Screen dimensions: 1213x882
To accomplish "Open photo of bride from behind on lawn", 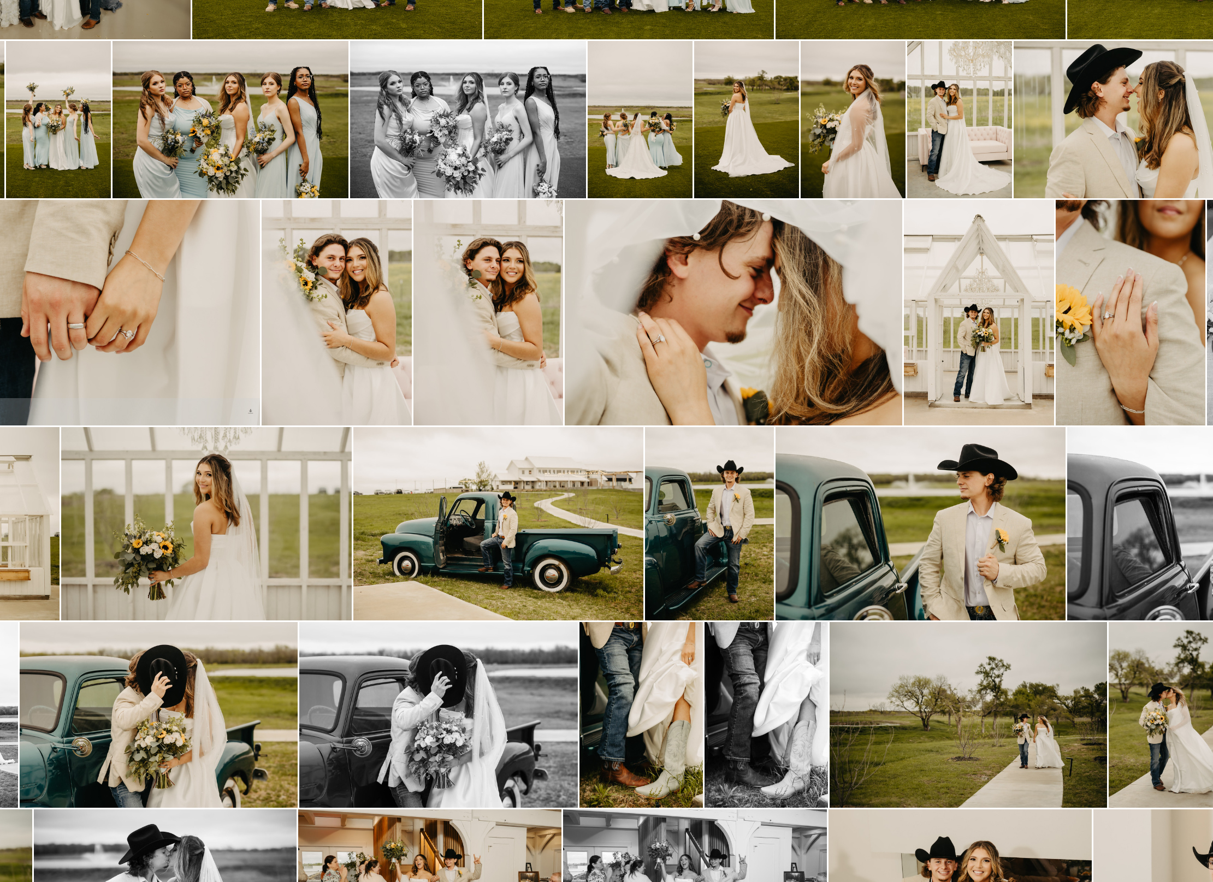I will (746, 120).
